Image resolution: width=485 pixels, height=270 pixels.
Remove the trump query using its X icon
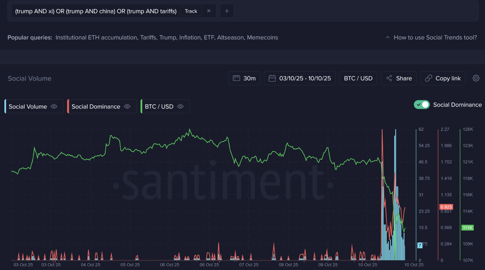coord(208,11)
